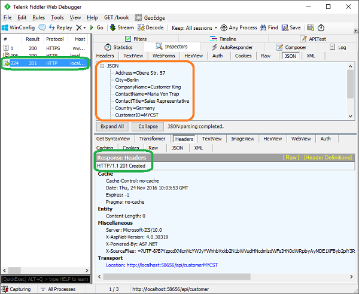Screen dimensions: 359x294
Task: Open the View menu
Action: coord(75,17)
